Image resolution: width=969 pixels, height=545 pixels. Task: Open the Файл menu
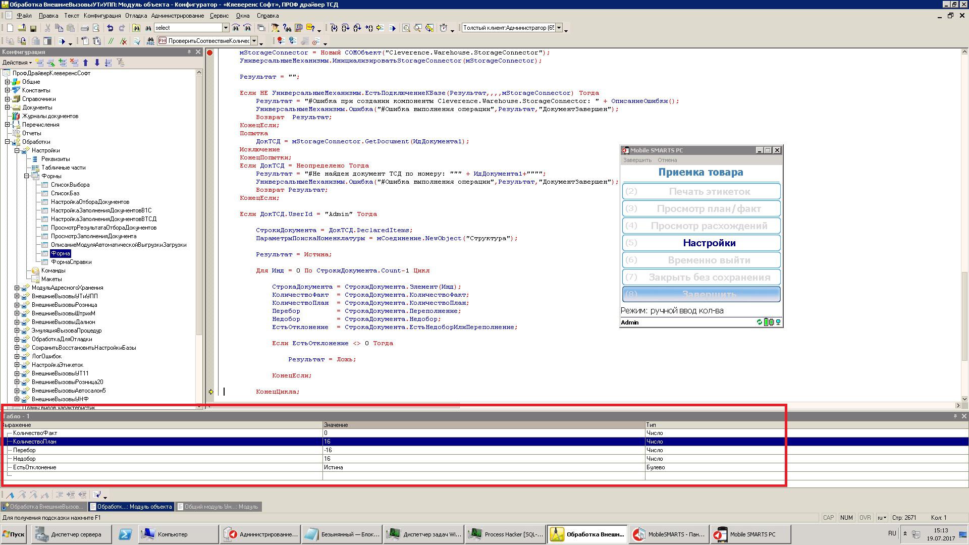tap(24, 16)
